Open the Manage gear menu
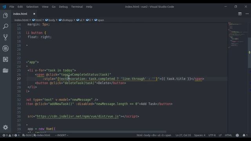Viewport: 251px width, 141px height. [5, 127]
